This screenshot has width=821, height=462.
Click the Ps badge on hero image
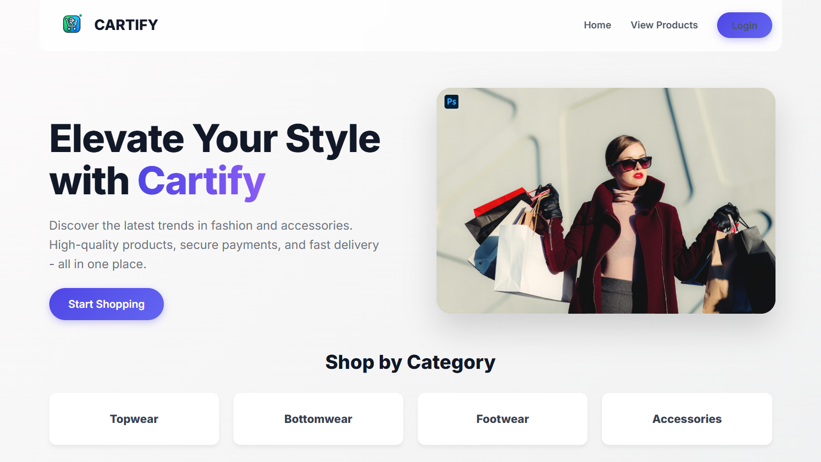click(451, 102)
